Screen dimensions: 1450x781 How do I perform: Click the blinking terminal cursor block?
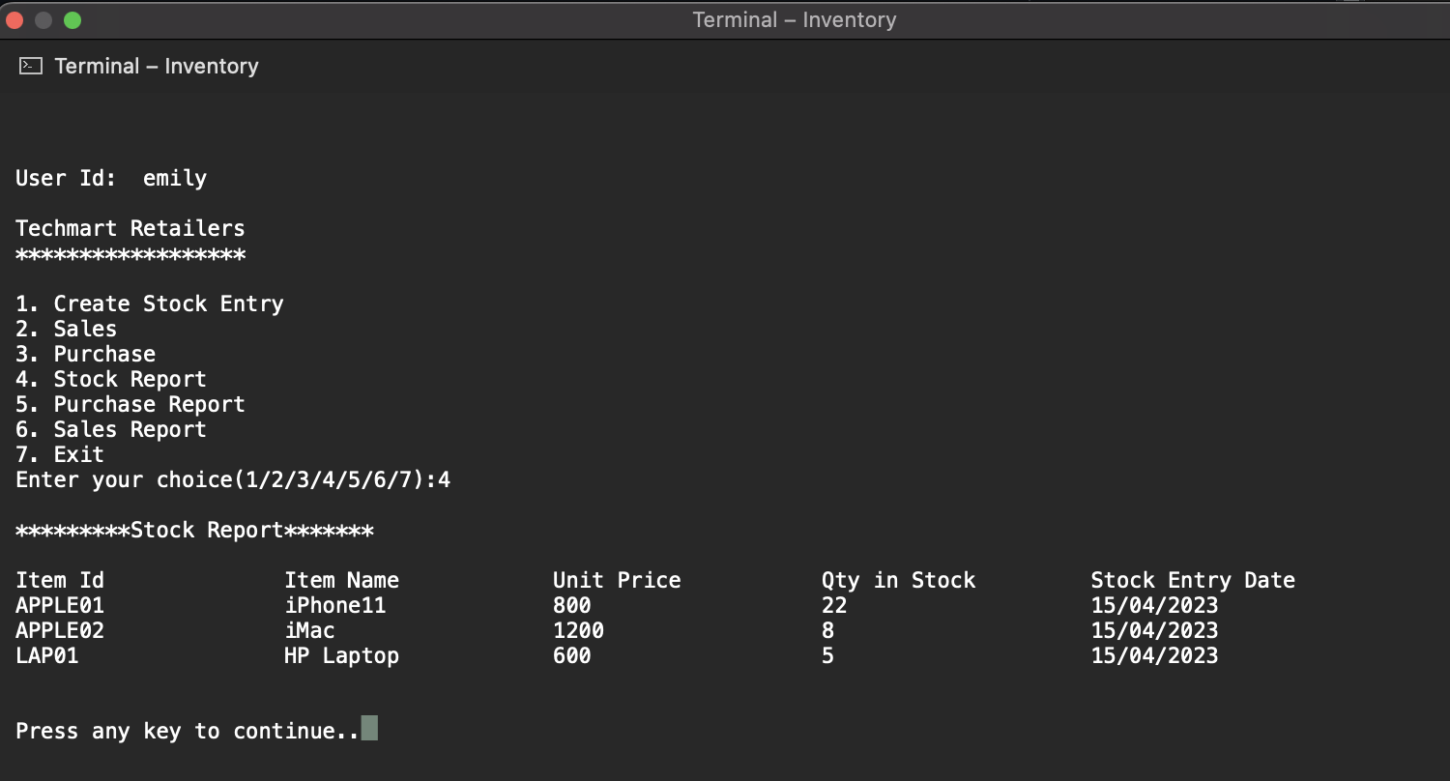(x=369, y=728)
